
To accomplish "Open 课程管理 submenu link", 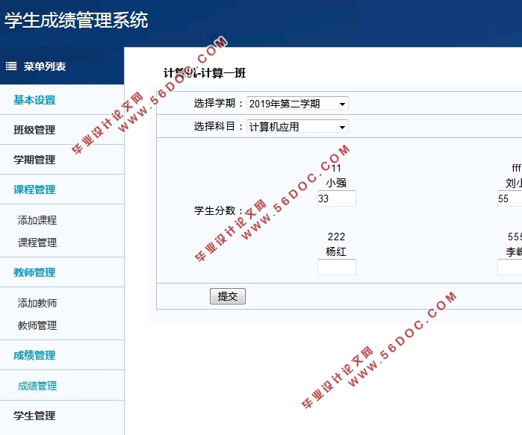I will point(37,242).
